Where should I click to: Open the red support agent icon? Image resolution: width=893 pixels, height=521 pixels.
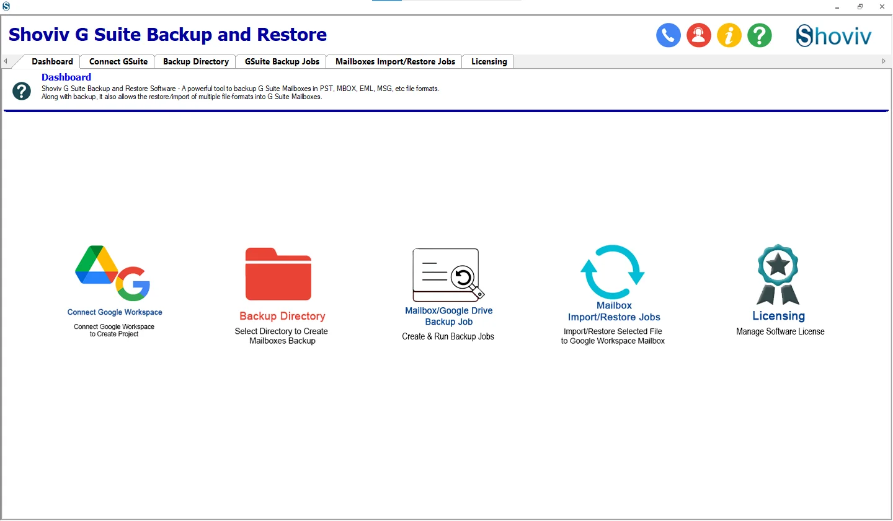tap(699, 35)
